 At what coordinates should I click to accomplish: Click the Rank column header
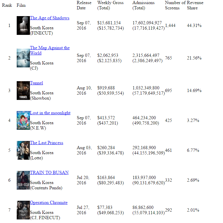click(7, 5)
